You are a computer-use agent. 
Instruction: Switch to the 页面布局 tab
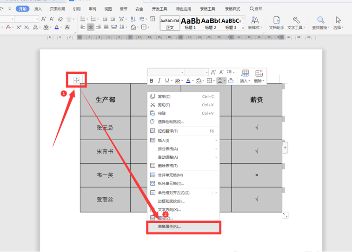pos(57,9)
